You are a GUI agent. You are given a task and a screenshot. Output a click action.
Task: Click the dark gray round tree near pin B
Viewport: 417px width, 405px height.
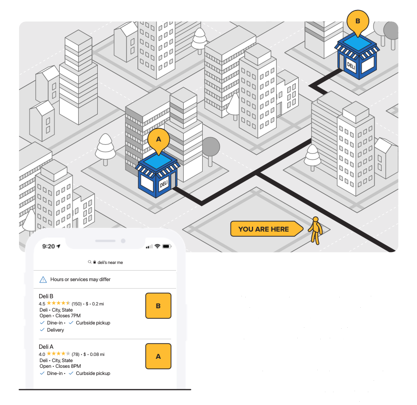(x=391, y=35)
